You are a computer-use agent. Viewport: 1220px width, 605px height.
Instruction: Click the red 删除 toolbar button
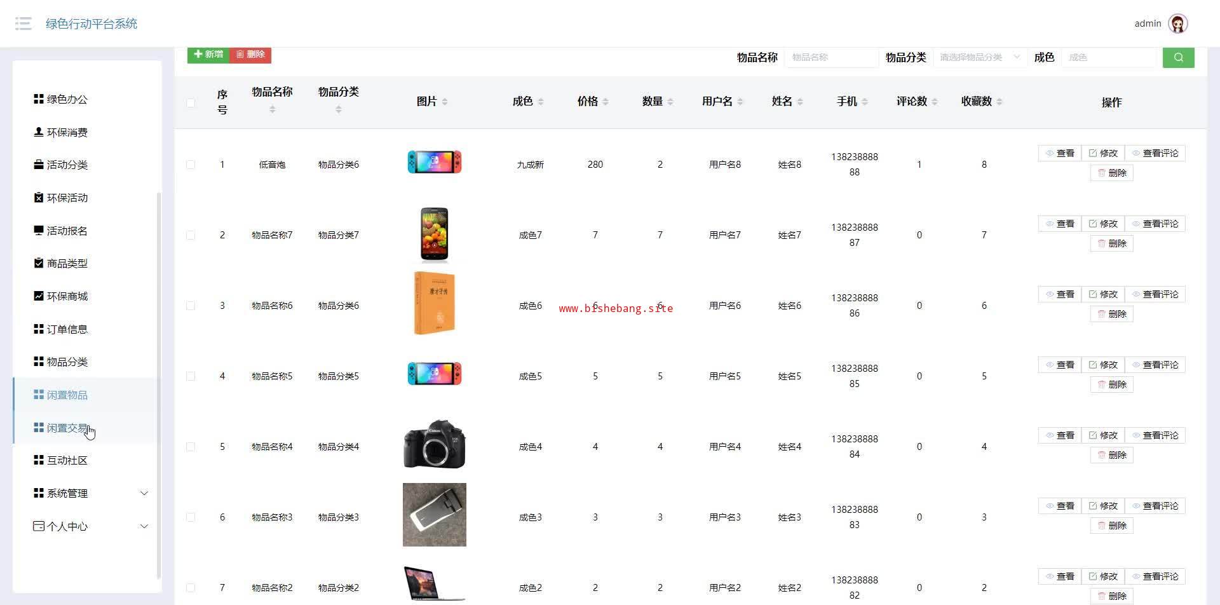point(250,55)
